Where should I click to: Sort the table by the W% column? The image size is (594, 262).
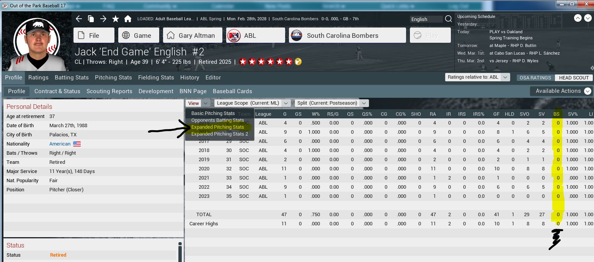point(316,114)
